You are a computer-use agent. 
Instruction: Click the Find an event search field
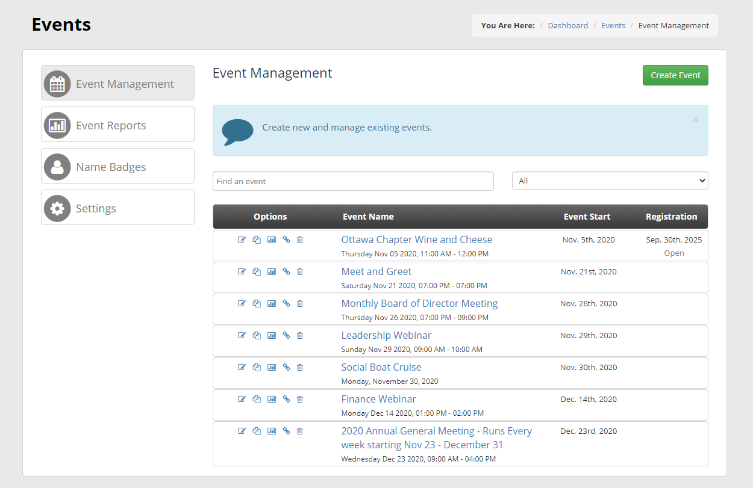[x=353, y=181]
